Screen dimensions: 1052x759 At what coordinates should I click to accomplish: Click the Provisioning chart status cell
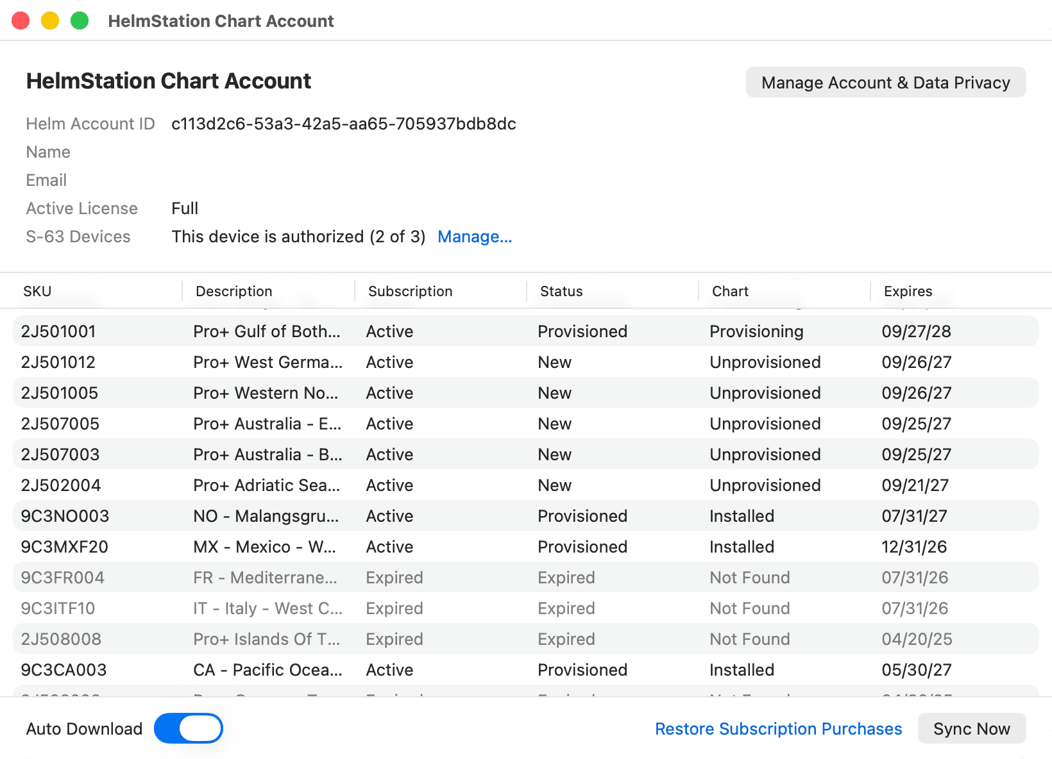[x=756, y=331]
